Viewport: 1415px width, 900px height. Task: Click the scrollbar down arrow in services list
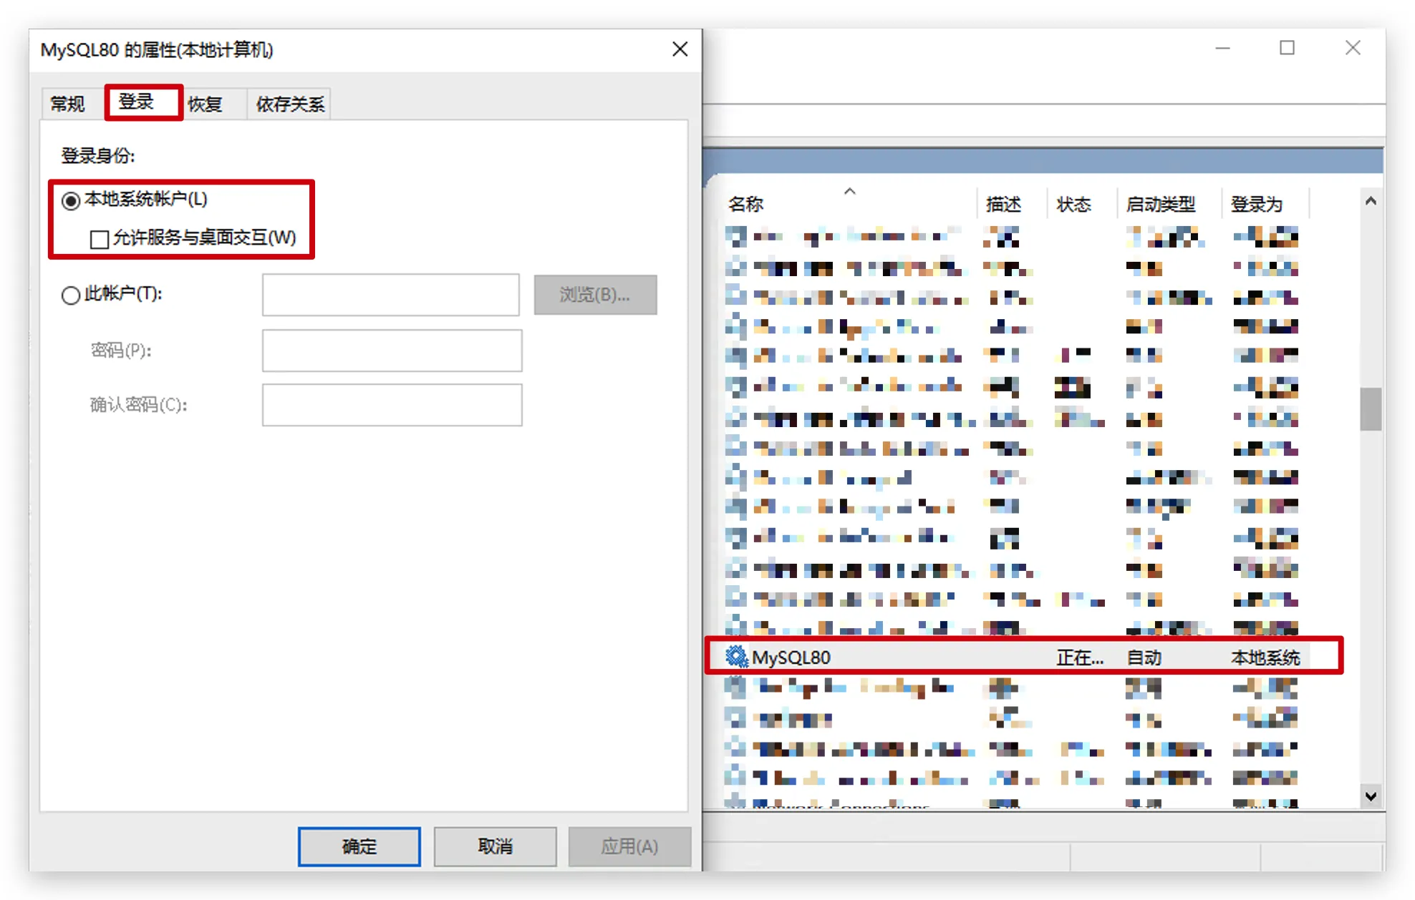pos(1370,796)
